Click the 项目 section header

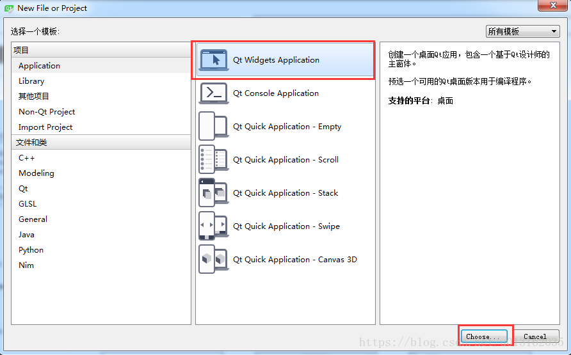pos(101,50)
